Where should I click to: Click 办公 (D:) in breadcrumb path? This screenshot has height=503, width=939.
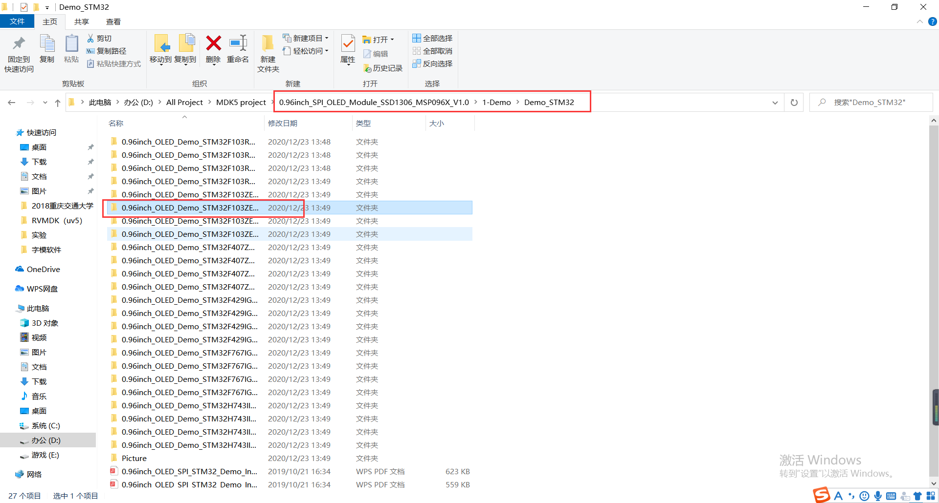click(x=138, y=102)
